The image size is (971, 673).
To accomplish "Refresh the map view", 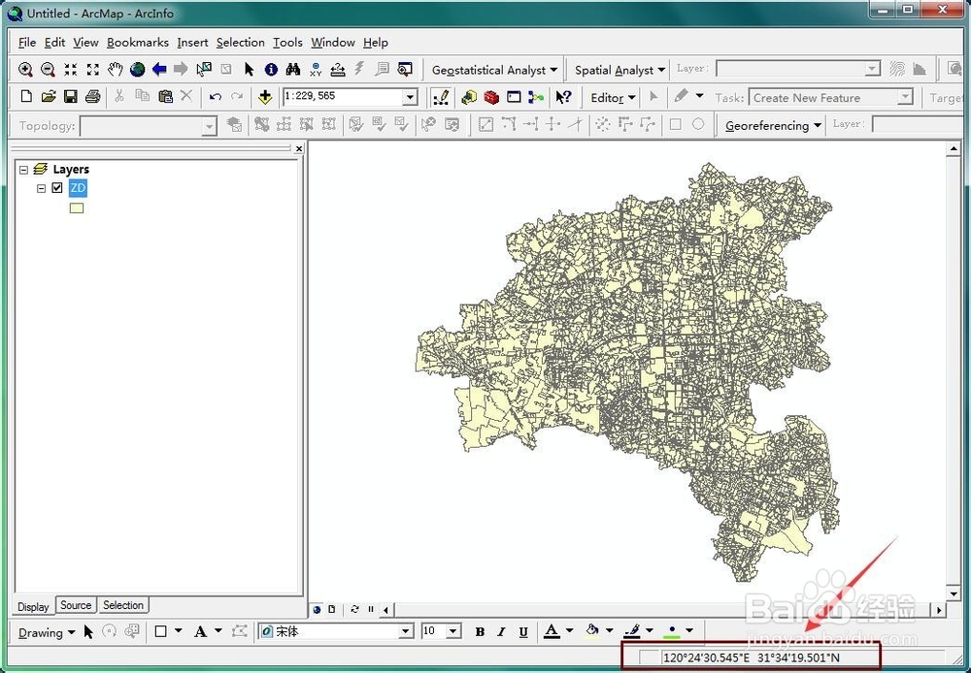I will pyautogui.click(x=354, y=609).
